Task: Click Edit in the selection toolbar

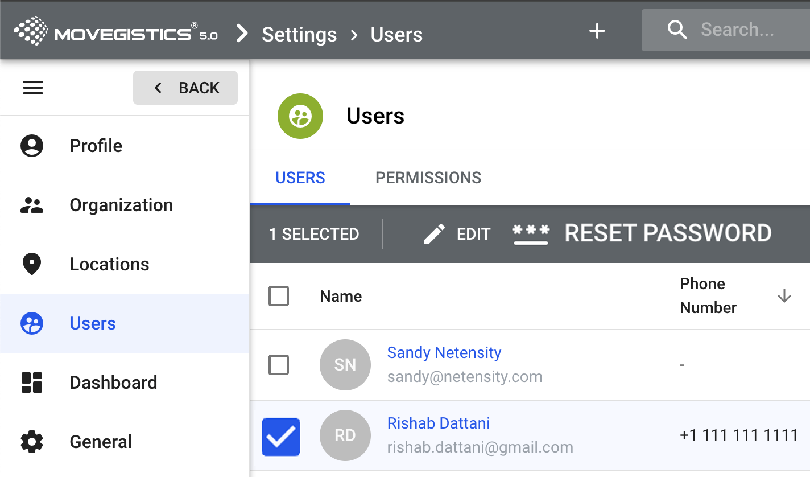Action: point(458,234)
